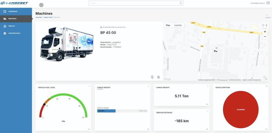Toggle map fullscreen view
Screen dimensions: 272x133
click(265, 77)
